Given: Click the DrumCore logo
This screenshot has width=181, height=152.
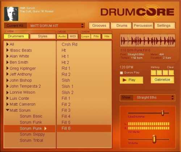Looking at the screenshot, I should [x=138, y=12].
